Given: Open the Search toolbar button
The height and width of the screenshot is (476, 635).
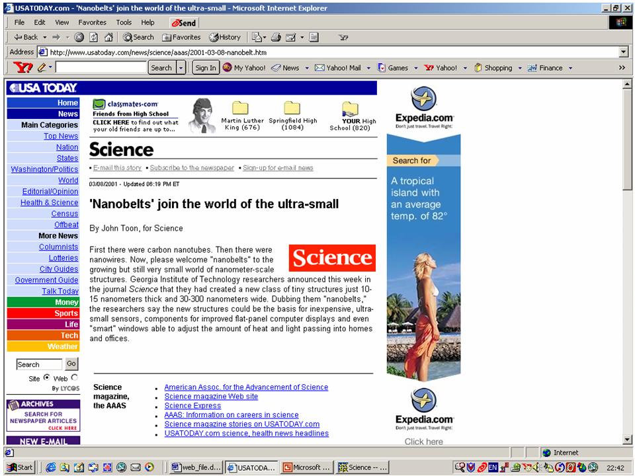Looking at the screenshot, I should [x=138, y=37].
